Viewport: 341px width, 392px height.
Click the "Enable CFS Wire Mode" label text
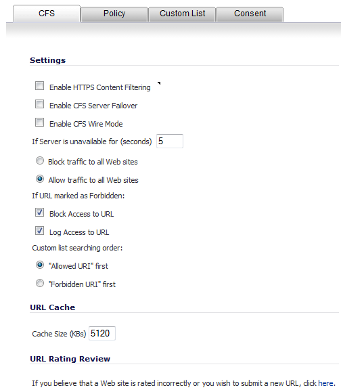(86, 124)
